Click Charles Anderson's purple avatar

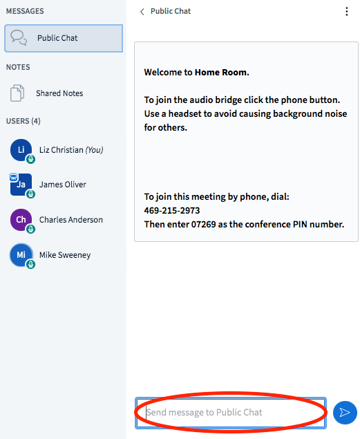pos(21,220)
